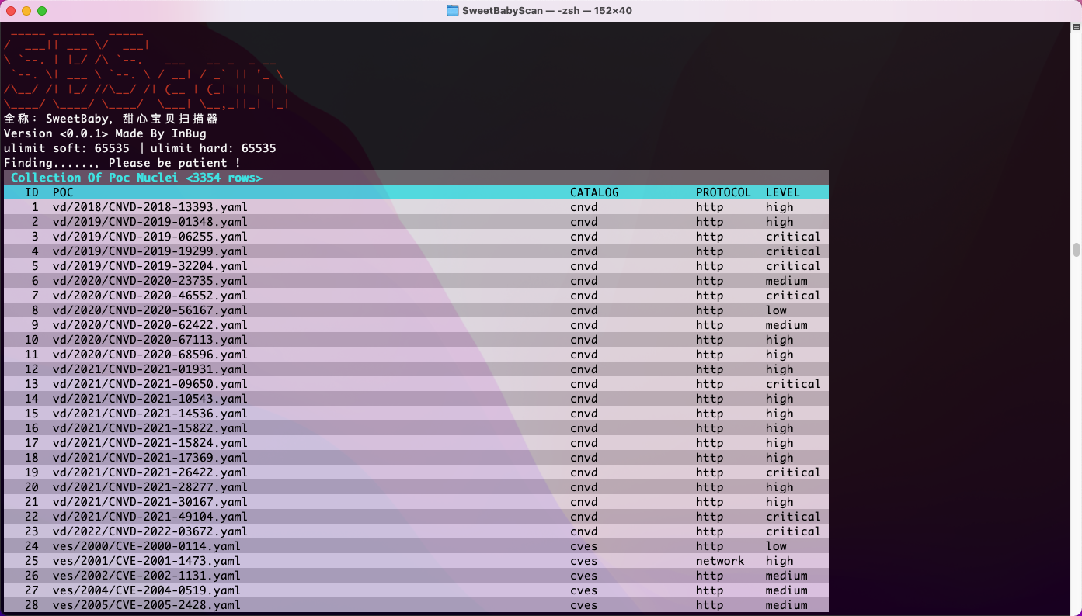Click 'critical' level in row 13
This screenshot has width=1082, height=616.
[x=793, y=384]
